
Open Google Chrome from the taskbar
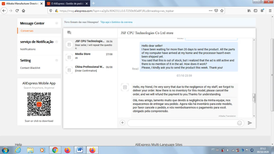(55, 150)
